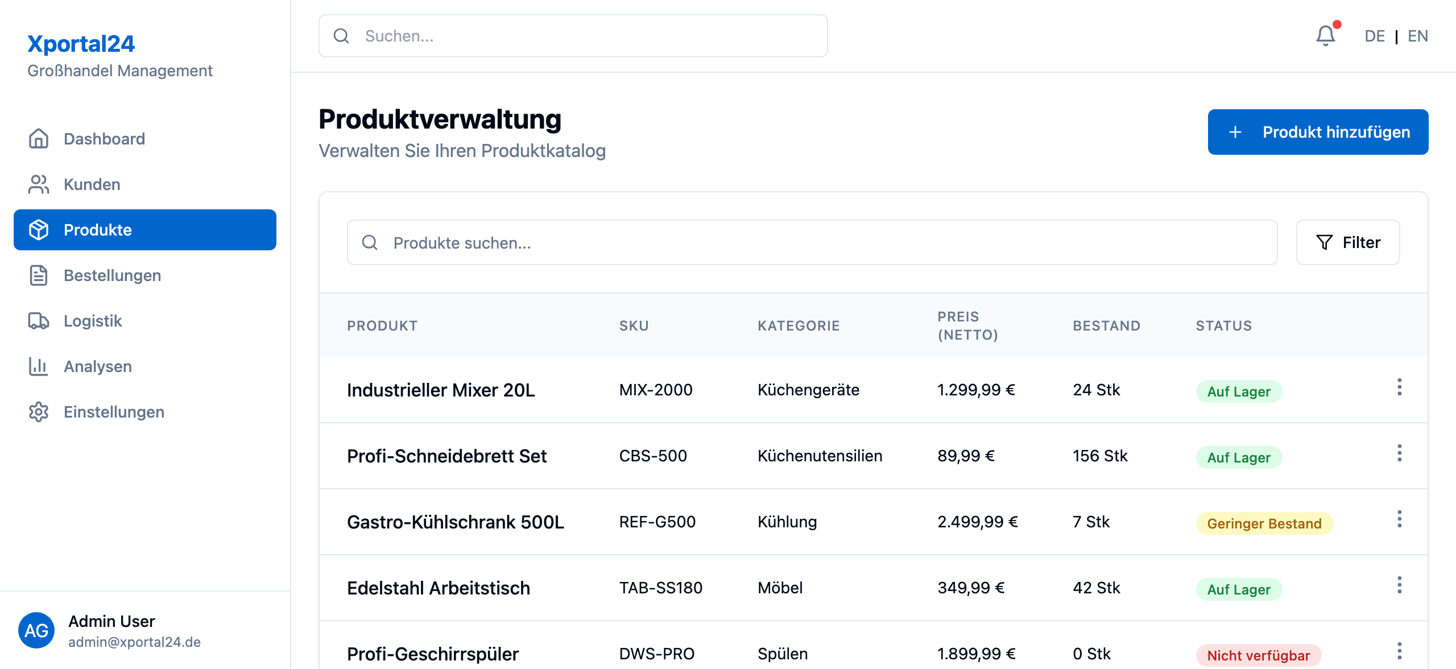Open actions menu for Industrieller Mixer 20L

1400,387
